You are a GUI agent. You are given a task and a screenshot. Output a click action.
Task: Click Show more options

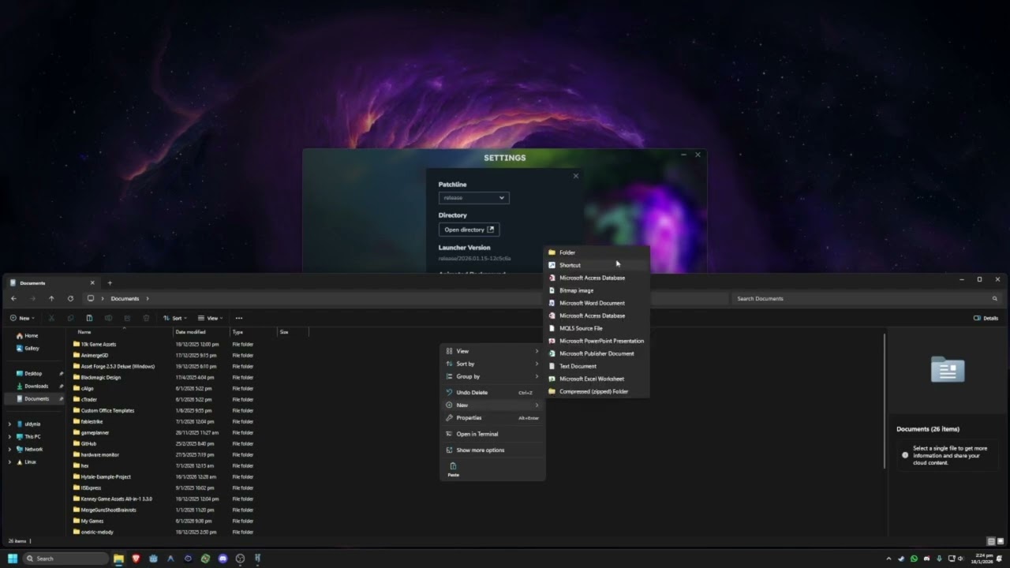coord(492,450)
